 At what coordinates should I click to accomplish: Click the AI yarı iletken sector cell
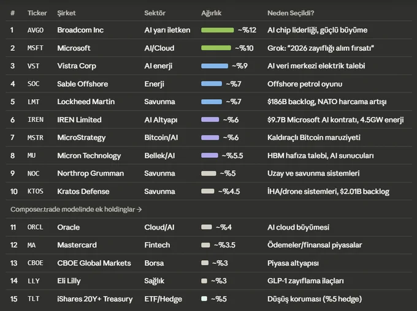coord(167,30)
